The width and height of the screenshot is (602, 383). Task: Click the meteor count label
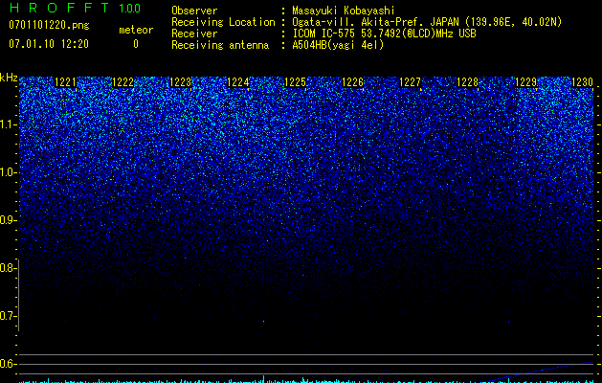coord(136,30)
